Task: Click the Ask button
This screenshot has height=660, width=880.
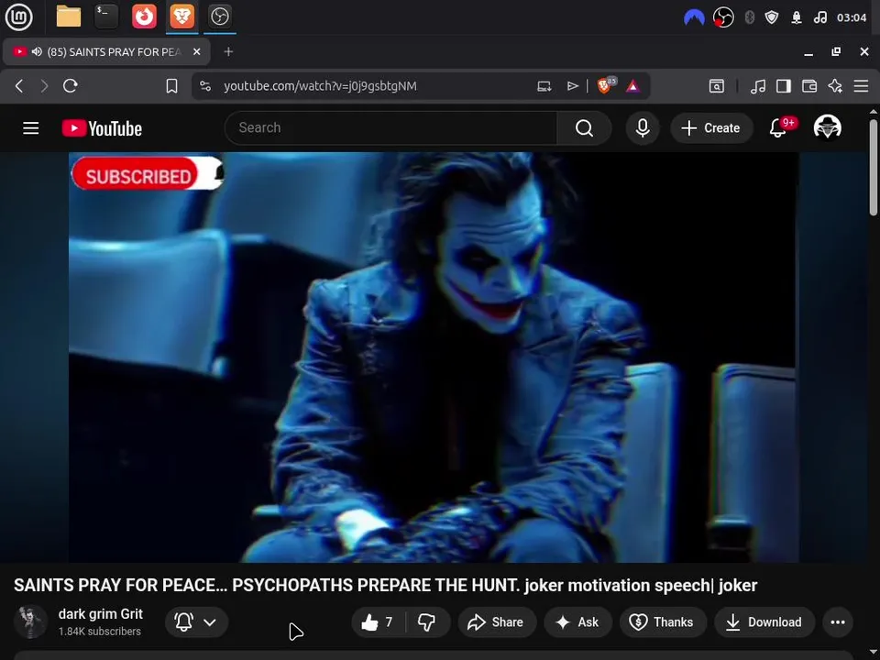Action: point(577,621)
